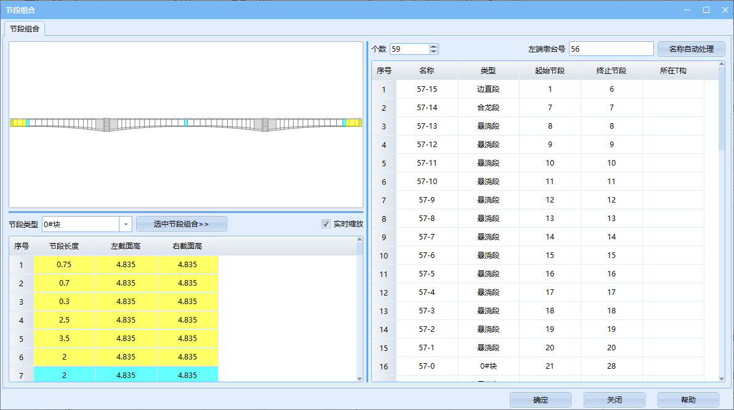
Task: Toggle the 实时缩放 checkbox
Action: point(326,224)
